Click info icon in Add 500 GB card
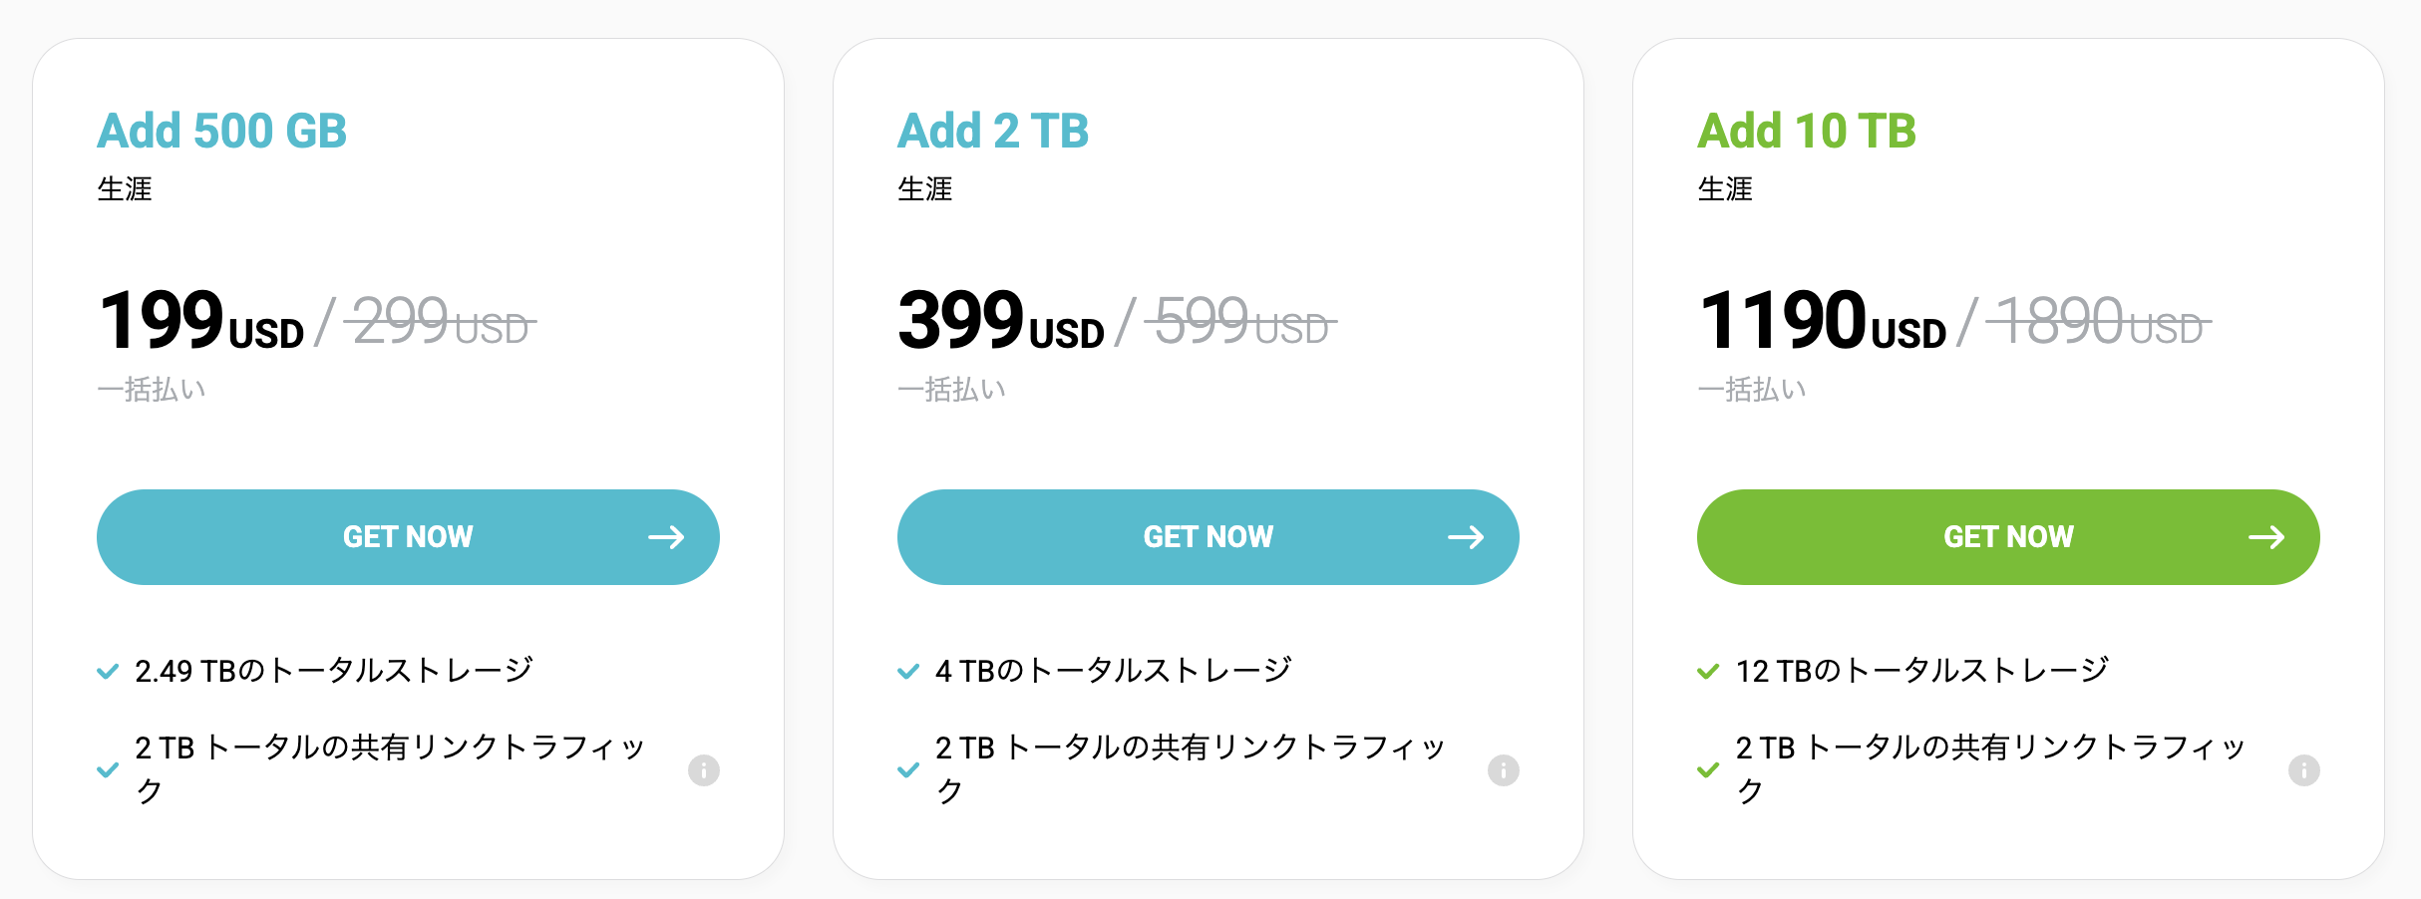 pos(703,769)
